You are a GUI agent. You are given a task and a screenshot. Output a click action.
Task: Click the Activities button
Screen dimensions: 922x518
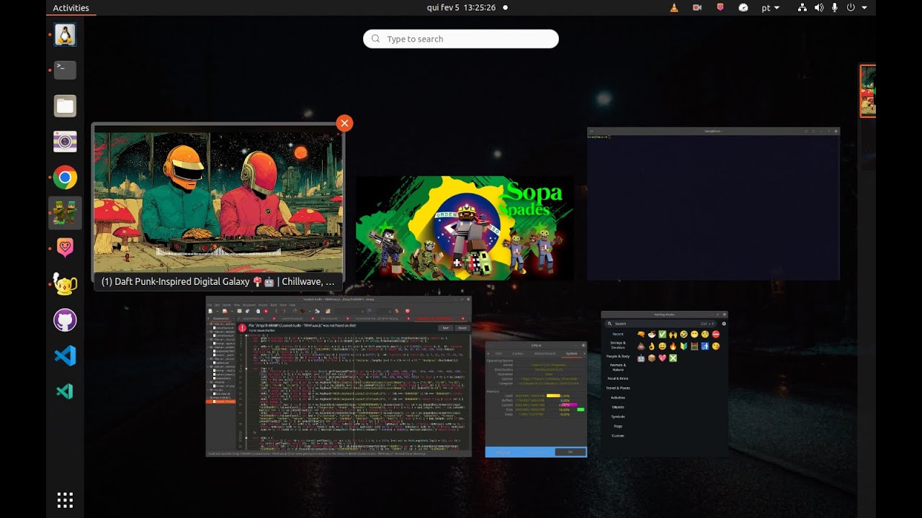pos(71,8)
